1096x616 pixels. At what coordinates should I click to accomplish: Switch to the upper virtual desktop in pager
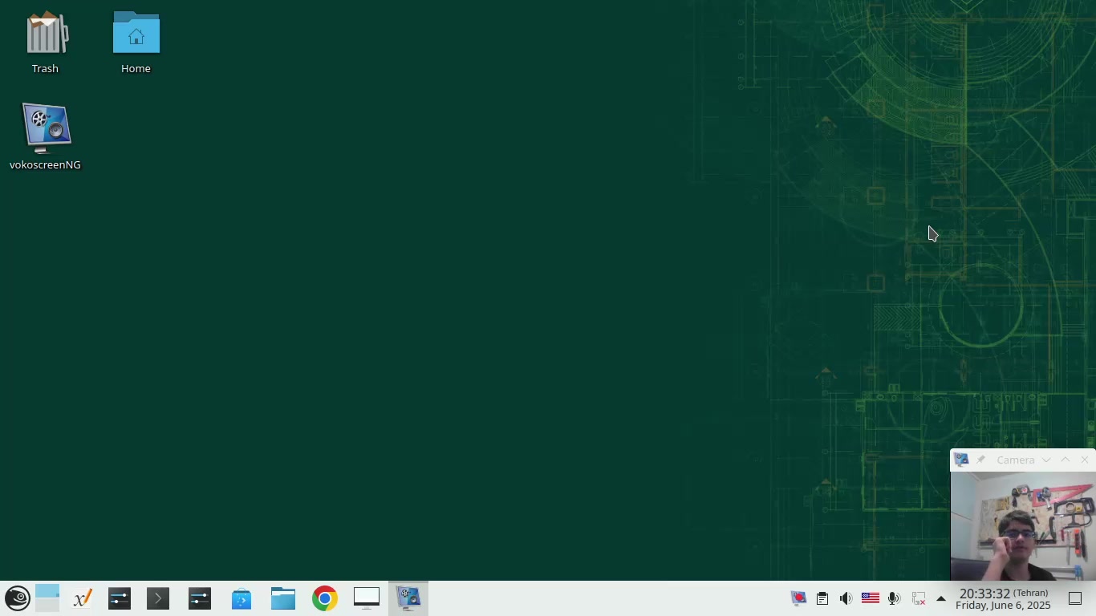point(47,591)
